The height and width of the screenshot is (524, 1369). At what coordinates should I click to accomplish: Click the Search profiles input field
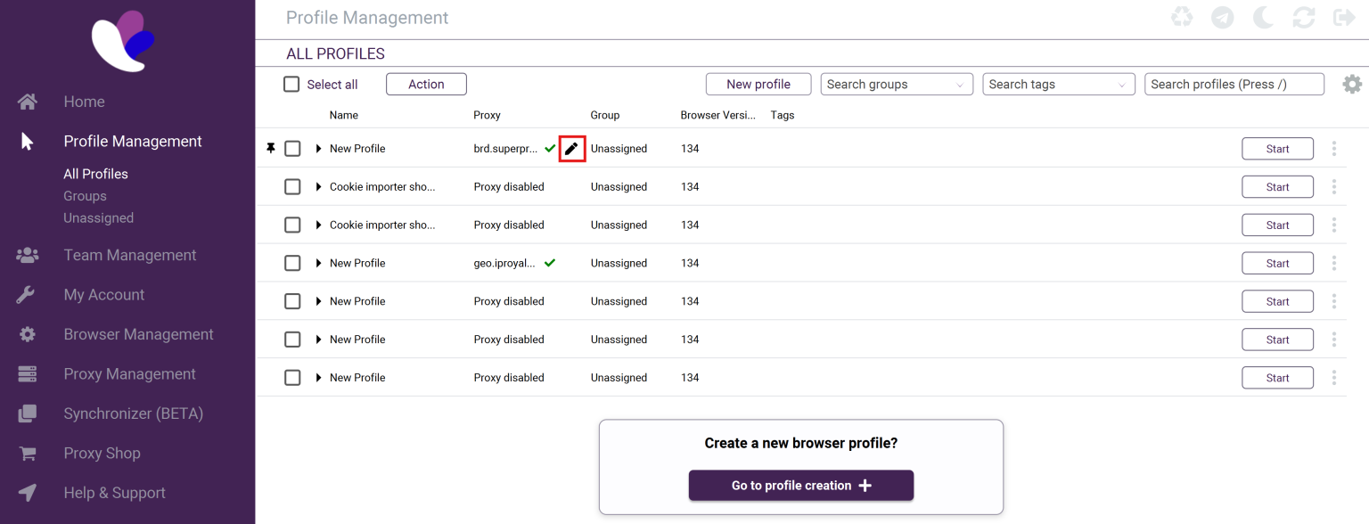pyautogui.click(x=1234, y=84)
